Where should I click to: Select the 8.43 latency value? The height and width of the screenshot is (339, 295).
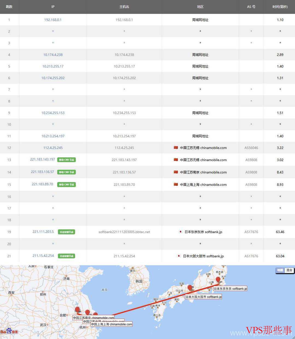click(280, 172)
